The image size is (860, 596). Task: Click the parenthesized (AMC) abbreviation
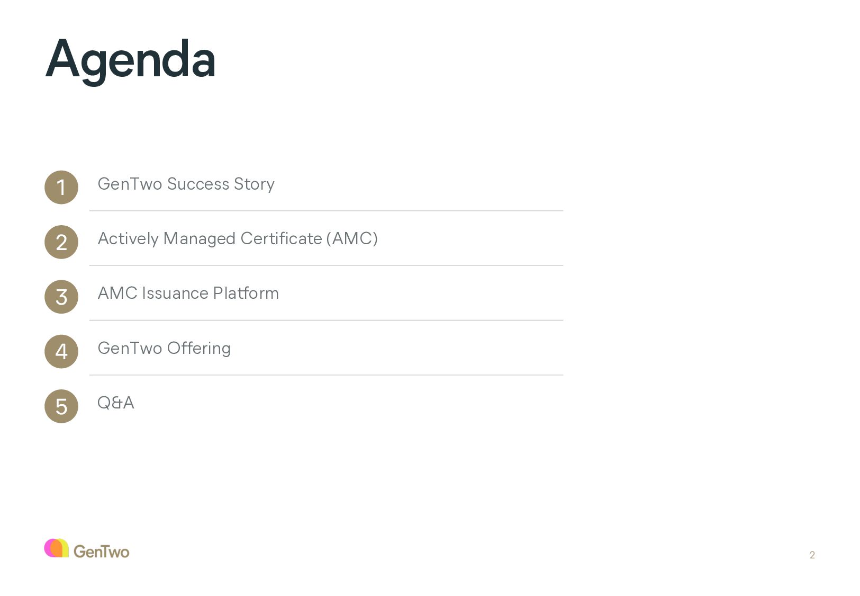tap(352, 238)
